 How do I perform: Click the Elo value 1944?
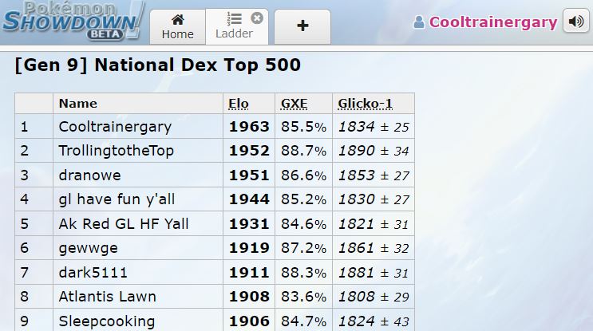point(249,199)
